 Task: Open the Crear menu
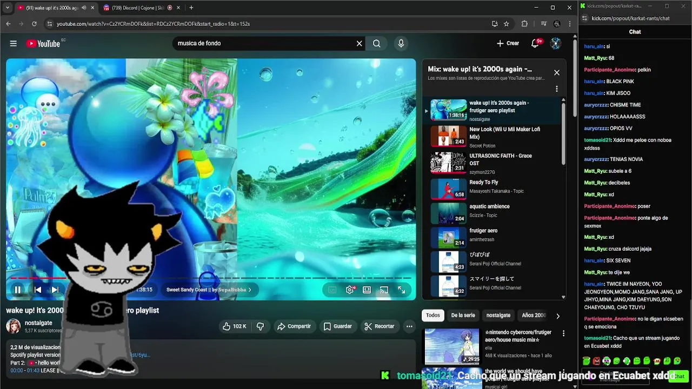[508, 43]
